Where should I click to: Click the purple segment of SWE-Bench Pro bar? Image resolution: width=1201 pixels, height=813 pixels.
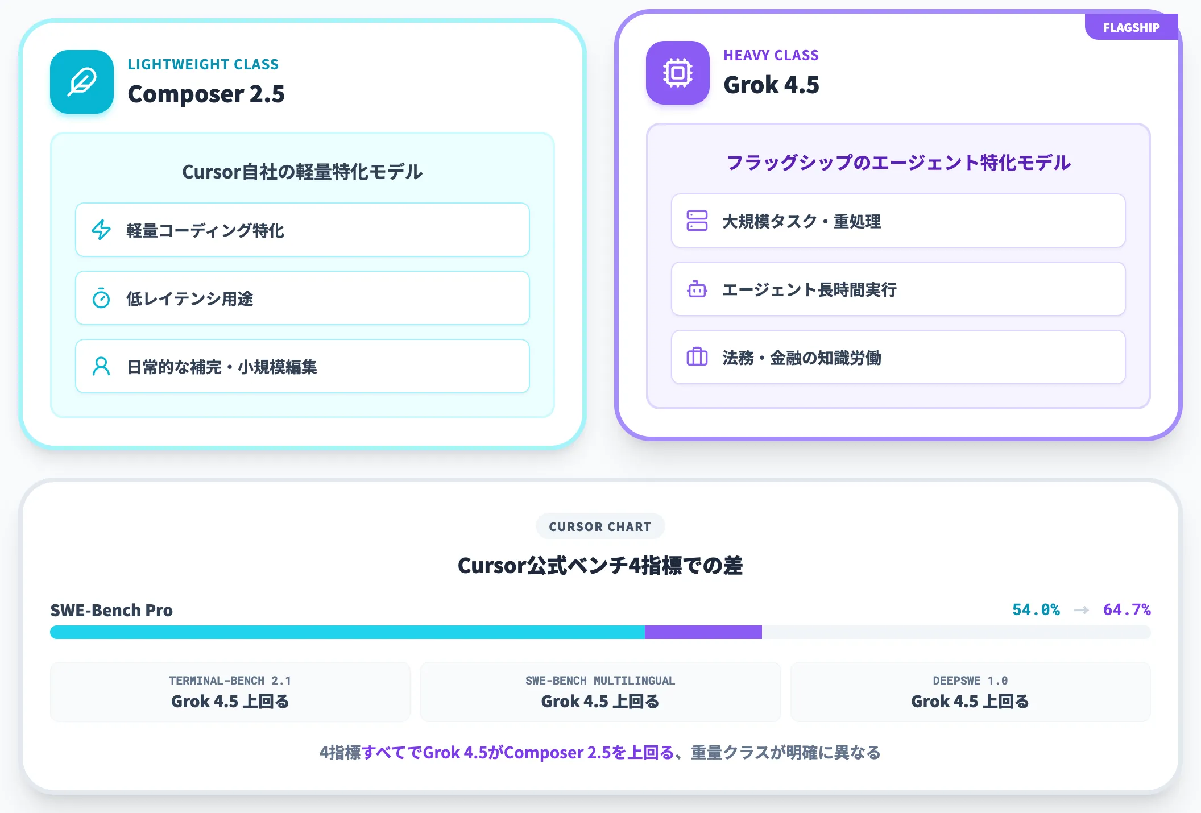(x=703, y=632)
